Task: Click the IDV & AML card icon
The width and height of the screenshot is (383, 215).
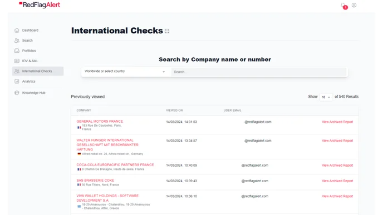Action: click(17, 61)
